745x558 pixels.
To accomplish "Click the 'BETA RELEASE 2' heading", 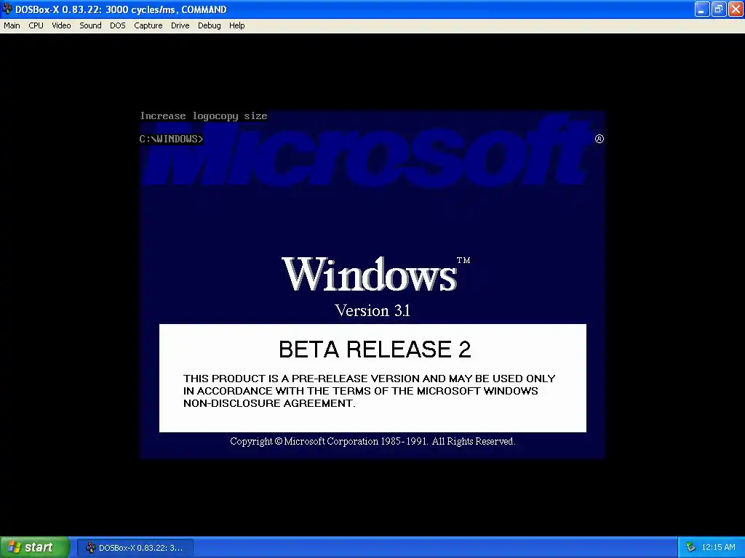I will tap(375, 349).
